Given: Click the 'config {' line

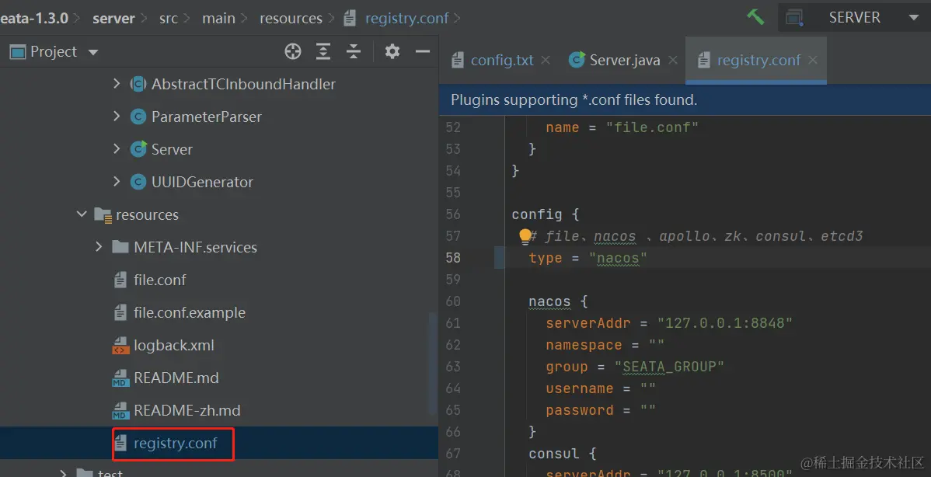Looking at the screenshot, I should click(x=545, y=214).
